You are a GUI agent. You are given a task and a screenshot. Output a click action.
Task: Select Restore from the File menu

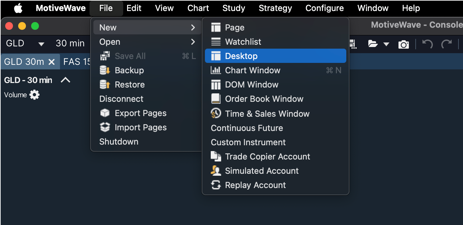(129, 85)
